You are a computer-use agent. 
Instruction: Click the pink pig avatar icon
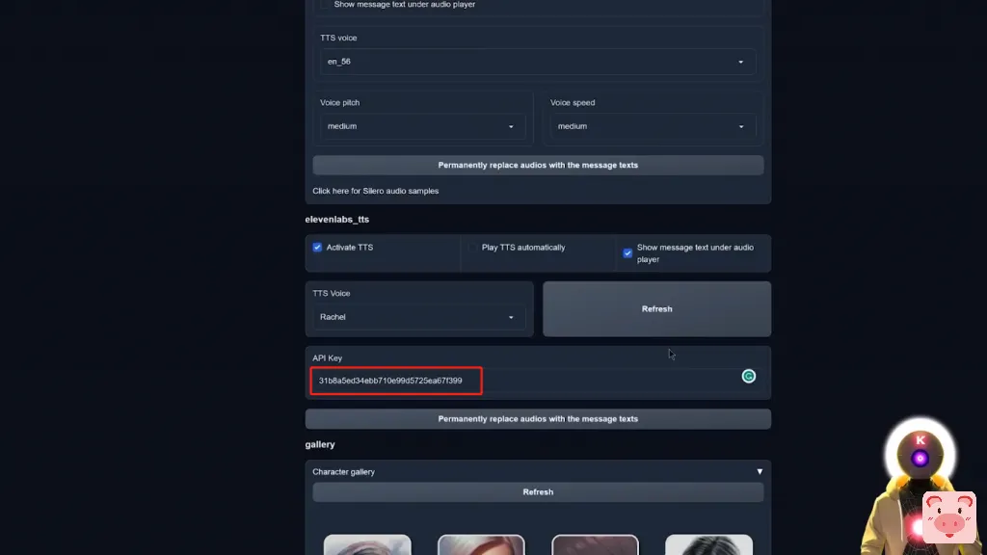(949, 517)
